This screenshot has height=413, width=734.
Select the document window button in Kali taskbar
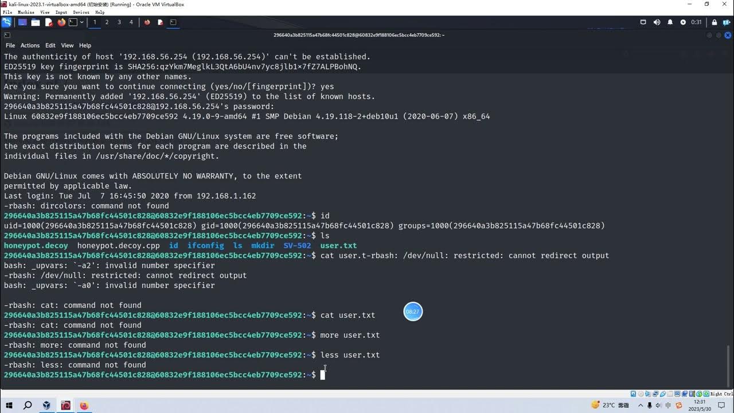click(160, 22)
